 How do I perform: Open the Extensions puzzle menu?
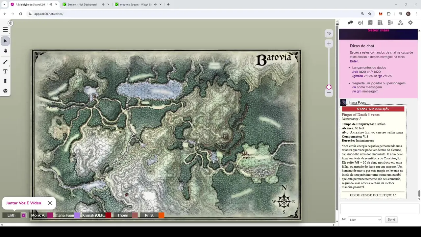point(389,14)
